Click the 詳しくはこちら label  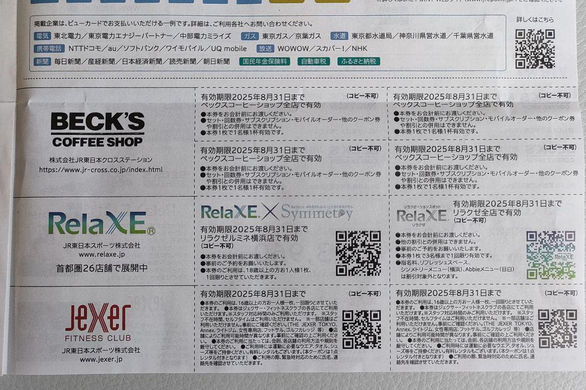tap(535, 20)
